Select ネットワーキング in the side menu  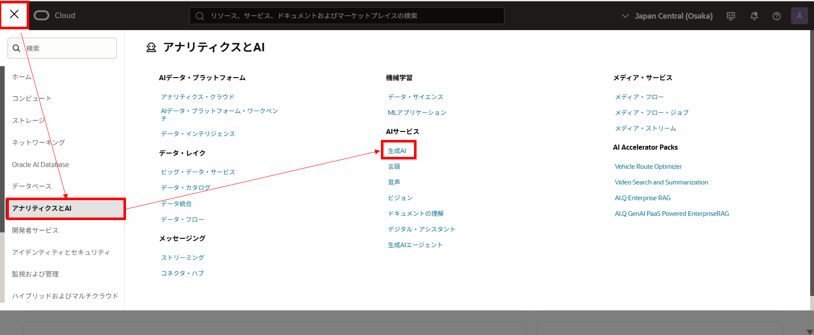click(x=38, y=142)
